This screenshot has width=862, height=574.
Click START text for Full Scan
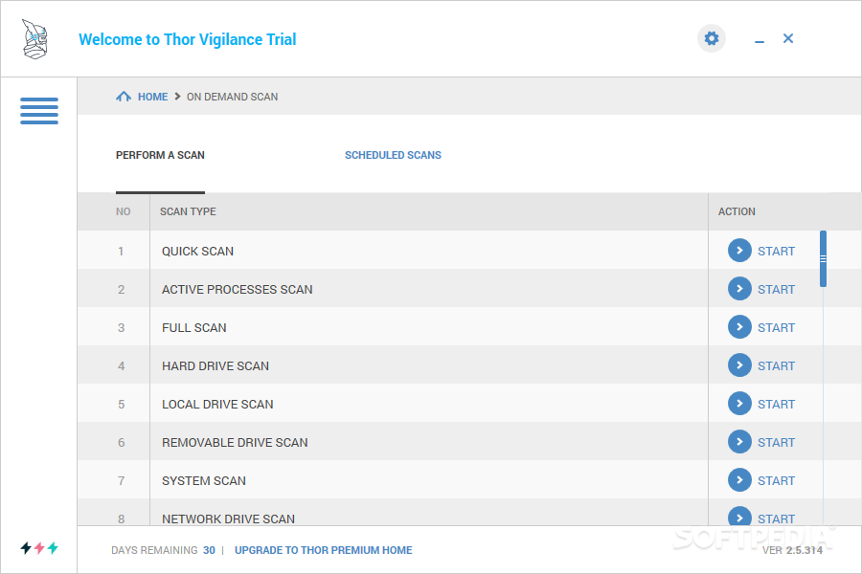pos(776,328)
